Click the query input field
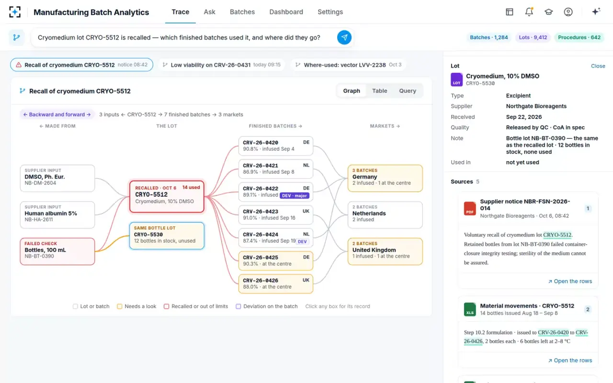Viewport: 613px width, 383px height. [x=184, y=37]
